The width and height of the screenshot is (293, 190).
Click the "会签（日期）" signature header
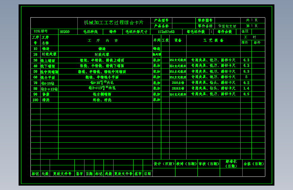click(x=253, y=164)
